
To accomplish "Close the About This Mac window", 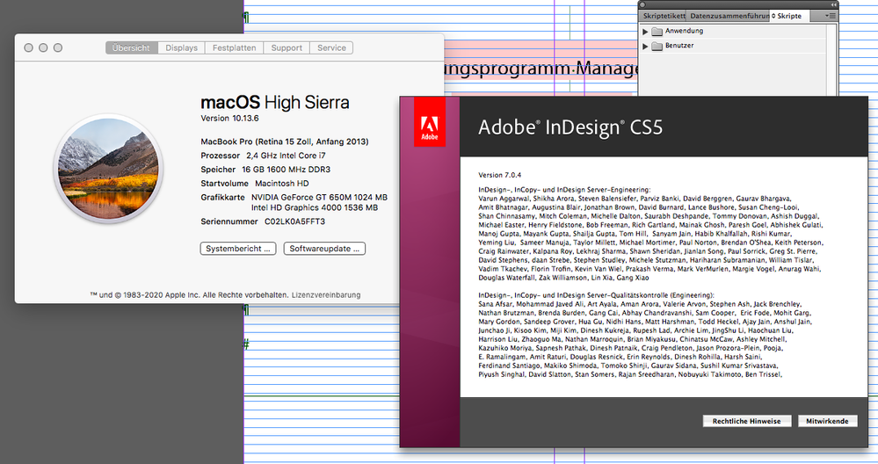I will coord(28,48).
